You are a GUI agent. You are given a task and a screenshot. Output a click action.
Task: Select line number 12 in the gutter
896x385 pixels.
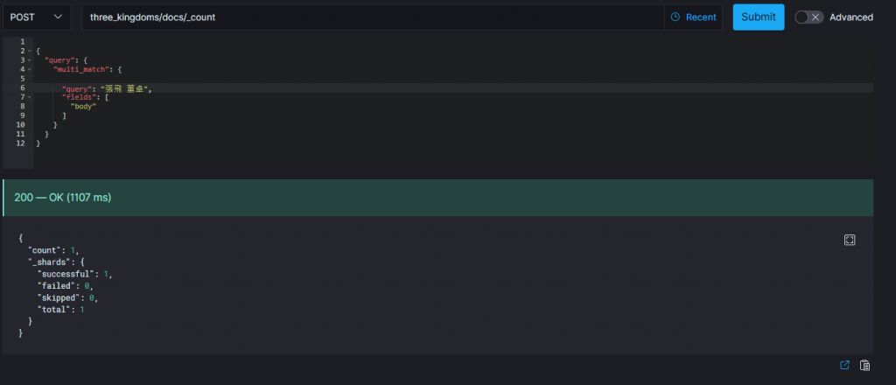coord(21,143)
